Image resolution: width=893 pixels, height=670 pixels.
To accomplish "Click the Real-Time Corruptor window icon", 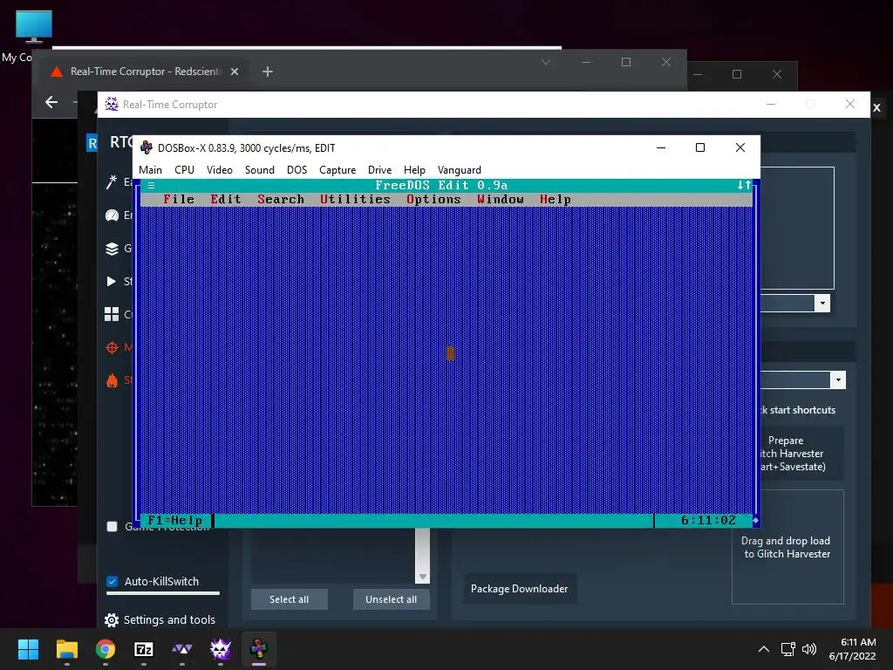I will pos(112,105).
